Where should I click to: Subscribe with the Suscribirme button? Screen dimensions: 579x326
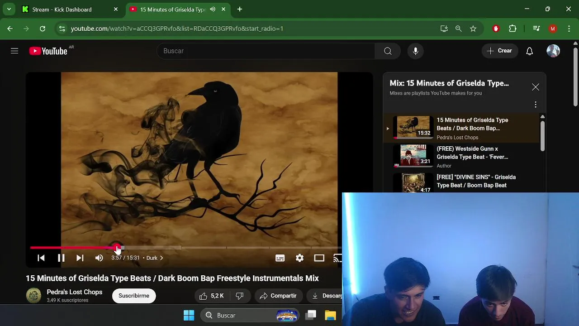point(134,296)
